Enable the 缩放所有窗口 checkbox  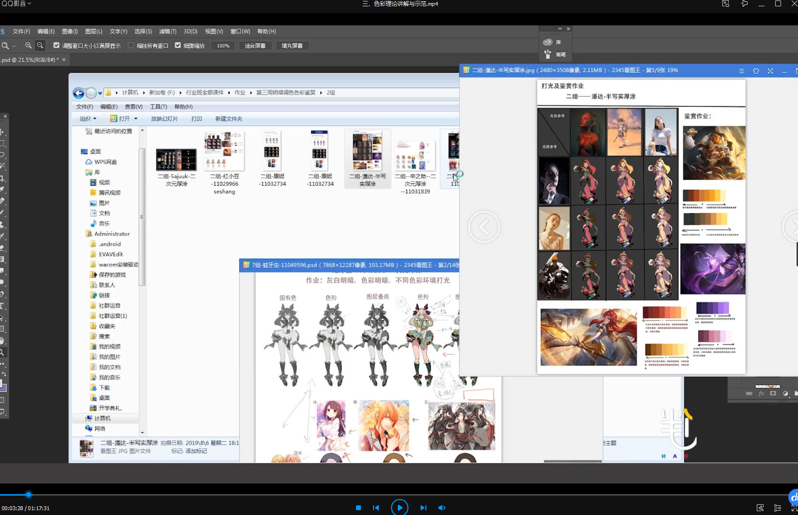click(x=130, y=46)
